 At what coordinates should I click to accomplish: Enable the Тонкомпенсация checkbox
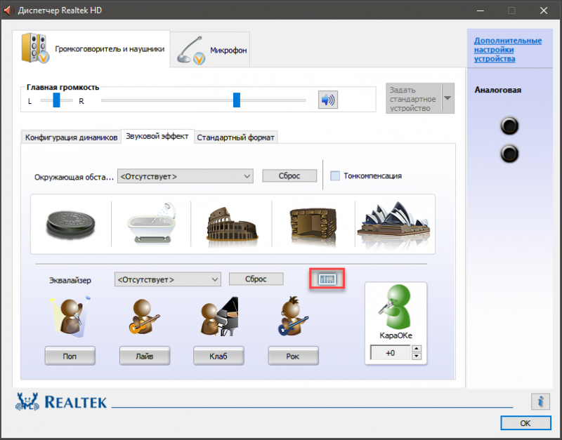[x=335, y=175]
